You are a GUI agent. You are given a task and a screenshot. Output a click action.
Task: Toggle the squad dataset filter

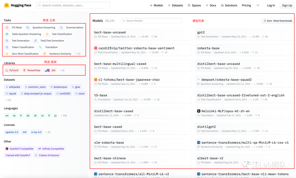(x=11, y=94)
